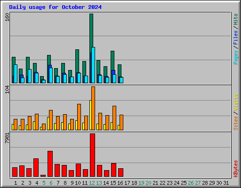241x188 pixels.
Task: Click the 7981 y-axis scale label
Action: [7, 138]
